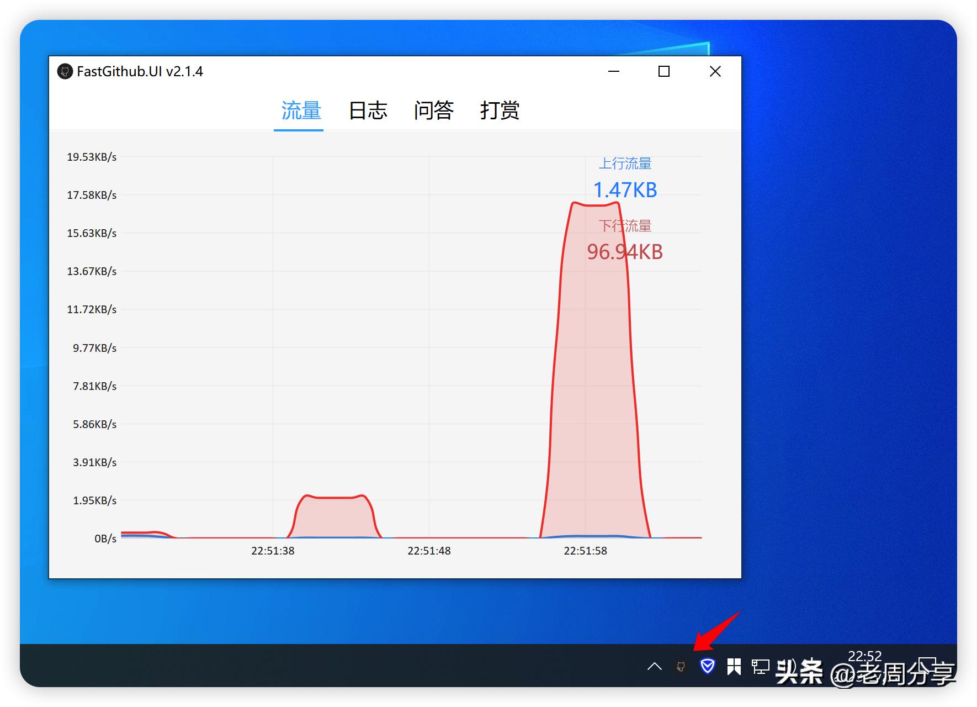The height and width of the screenshot is (707, 977).
Task: Select the 打赏 tab
Action: 499,110
